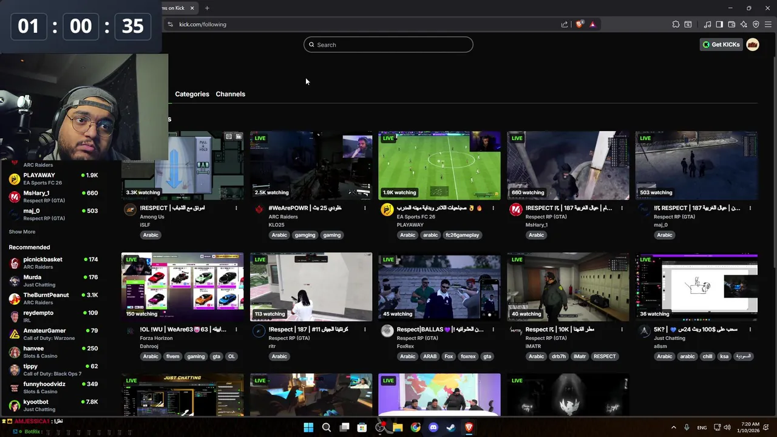Image resolution: width=777 pixels, height=437 pixels.
Task: Open Brave Shields icon in address bar
Action: click(x=579, y=24)
